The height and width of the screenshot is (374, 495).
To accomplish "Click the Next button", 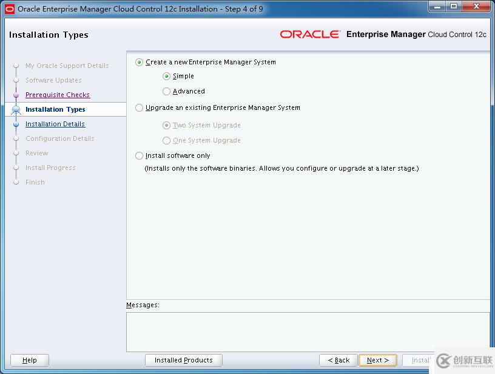I will (x=377, y=359).
